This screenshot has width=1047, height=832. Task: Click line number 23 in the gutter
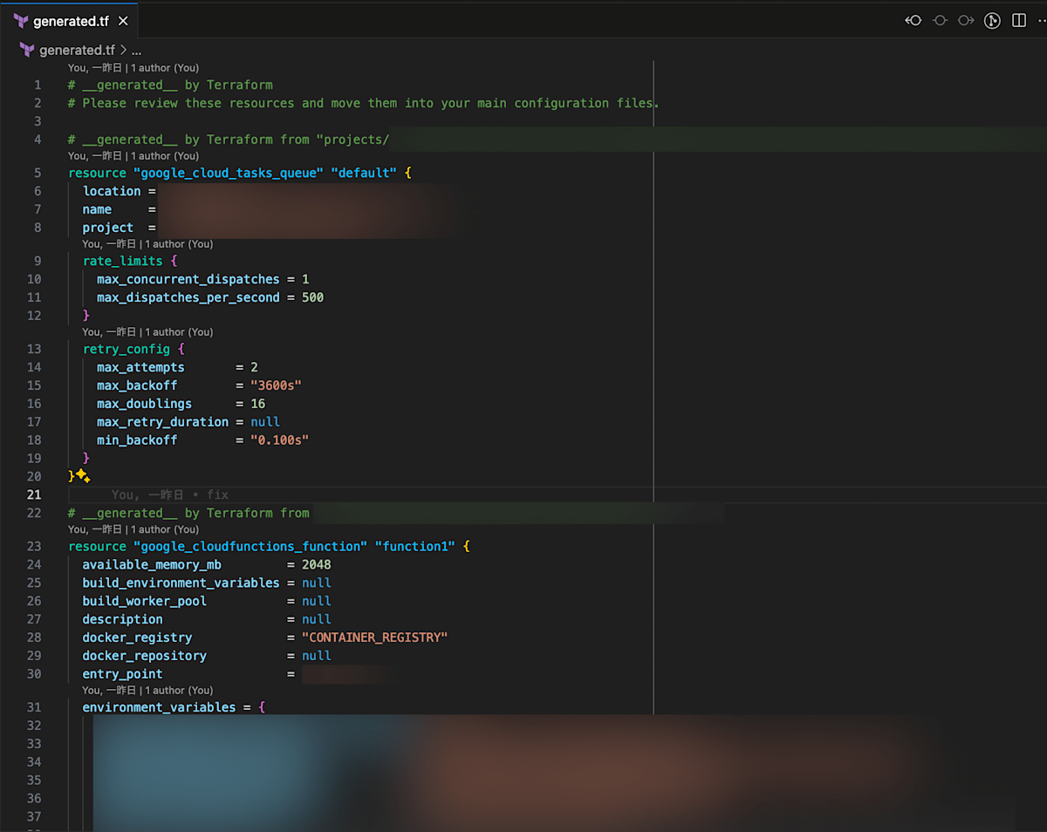click(34, 546)
